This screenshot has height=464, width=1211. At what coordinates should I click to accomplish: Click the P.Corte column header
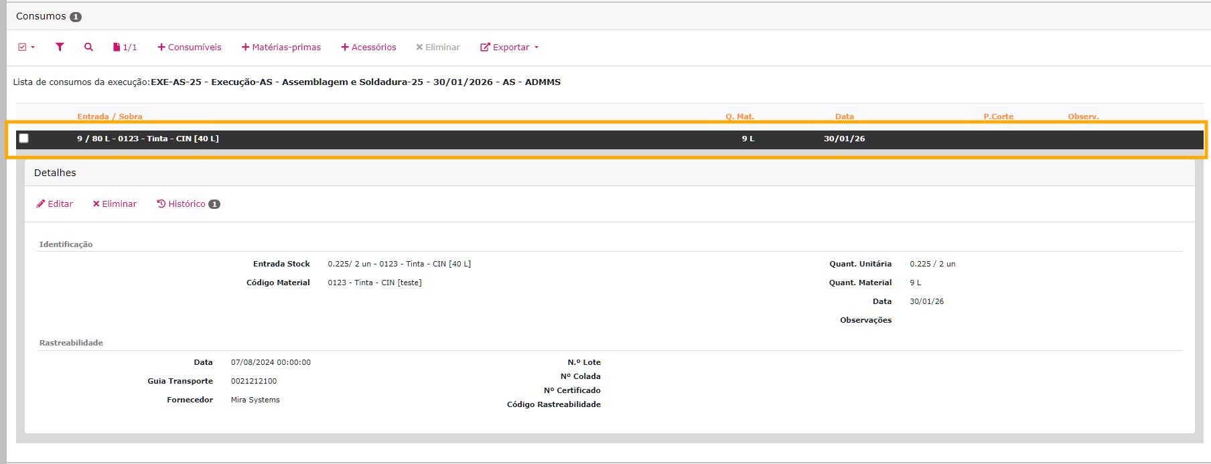998,117
